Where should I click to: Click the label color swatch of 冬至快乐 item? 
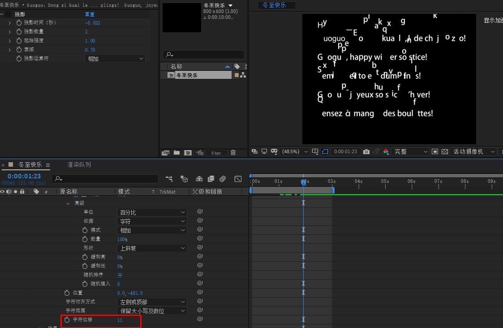click(x=237, y=75)
